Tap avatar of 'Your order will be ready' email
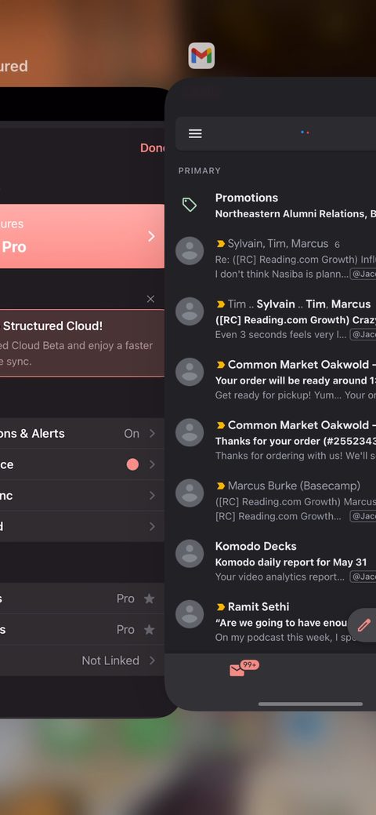 [x=190, y=372]
